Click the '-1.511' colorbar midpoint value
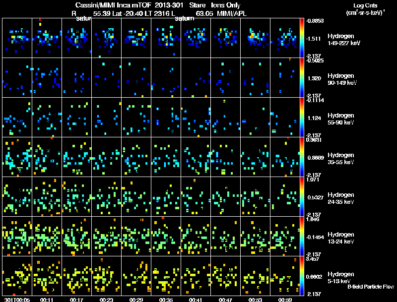 pos(314,39)
